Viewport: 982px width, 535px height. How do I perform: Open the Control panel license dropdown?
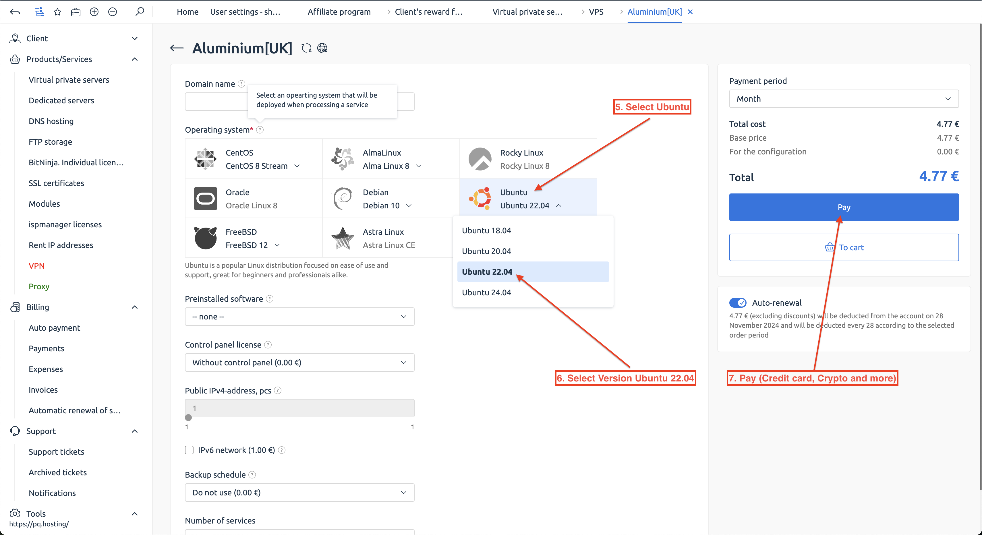click(300, 363)
